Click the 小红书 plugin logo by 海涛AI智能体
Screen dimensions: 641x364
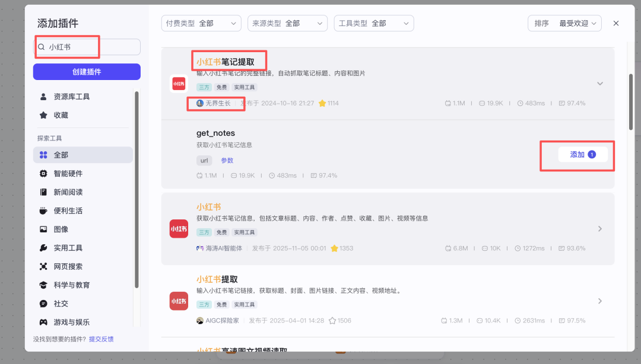[x=179, y=229]
